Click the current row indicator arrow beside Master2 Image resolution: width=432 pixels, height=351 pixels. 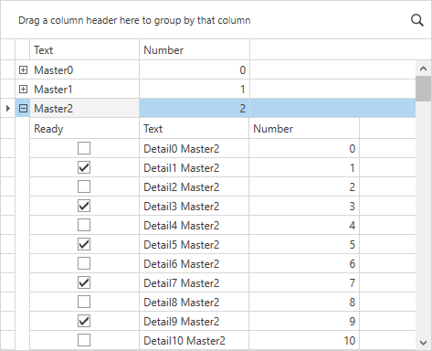click(x=8, y=108)
